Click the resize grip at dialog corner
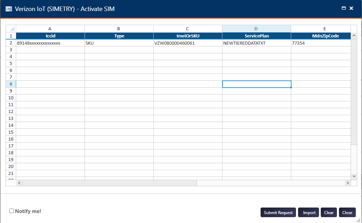Viewport: 362px width, 223px height. click(358, 221)
